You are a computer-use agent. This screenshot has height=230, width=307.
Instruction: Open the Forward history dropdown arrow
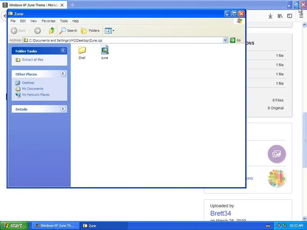pyautogui.click(x=44, y=31)
